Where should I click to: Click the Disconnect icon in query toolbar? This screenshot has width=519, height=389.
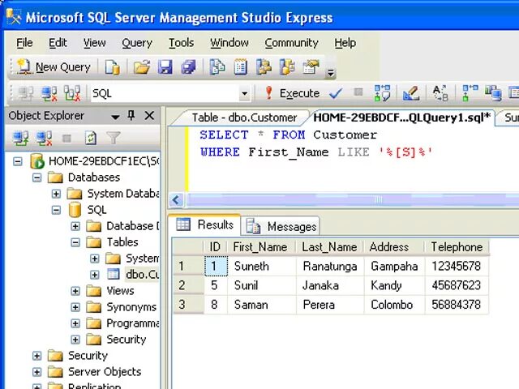[x=49, y=94]
